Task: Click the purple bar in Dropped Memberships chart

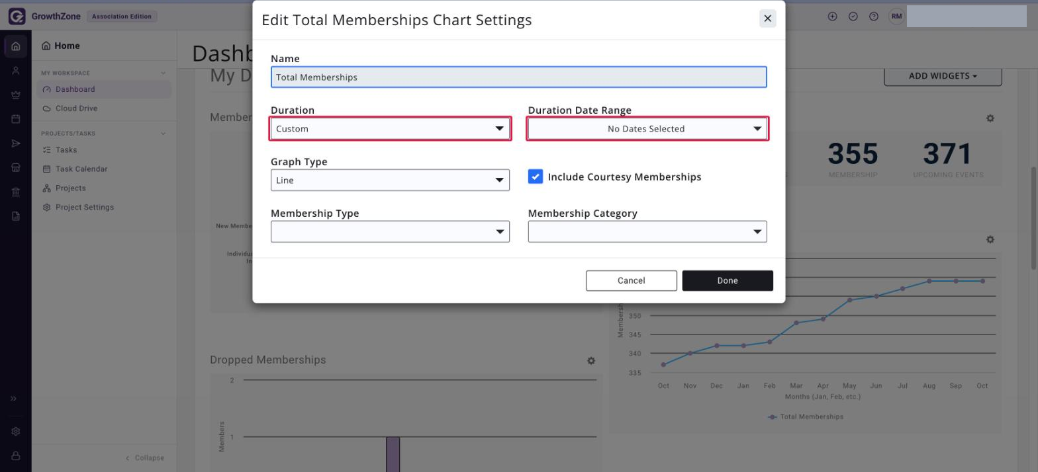Action: click(x=393, y=454)
